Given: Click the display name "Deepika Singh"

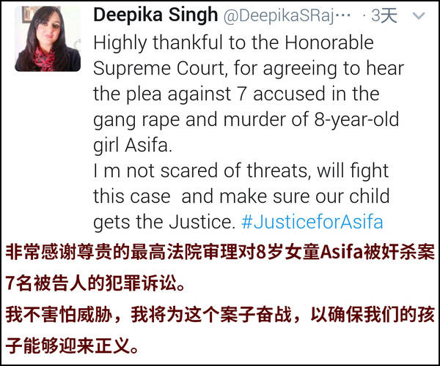Looking at the screenshot, I should 155,15.
